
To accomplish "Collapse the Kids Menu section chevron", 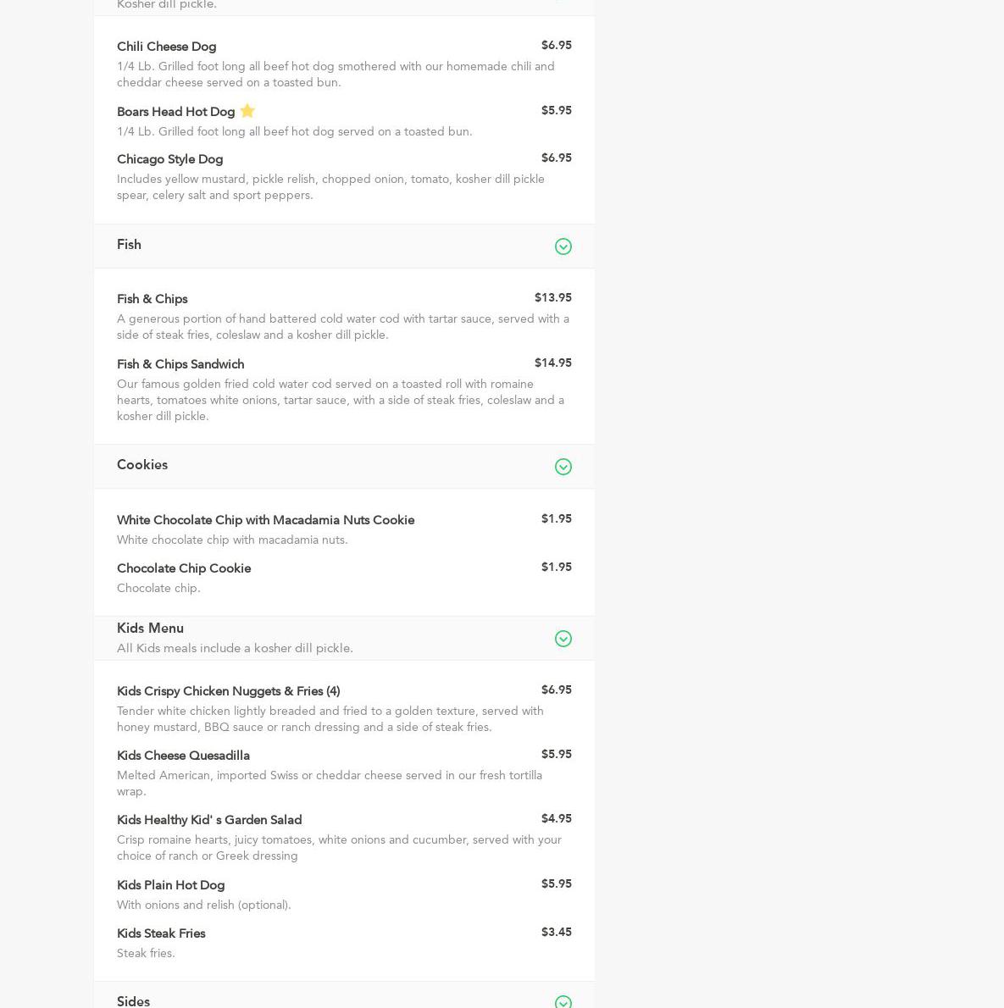I will [x=563, y=639].
